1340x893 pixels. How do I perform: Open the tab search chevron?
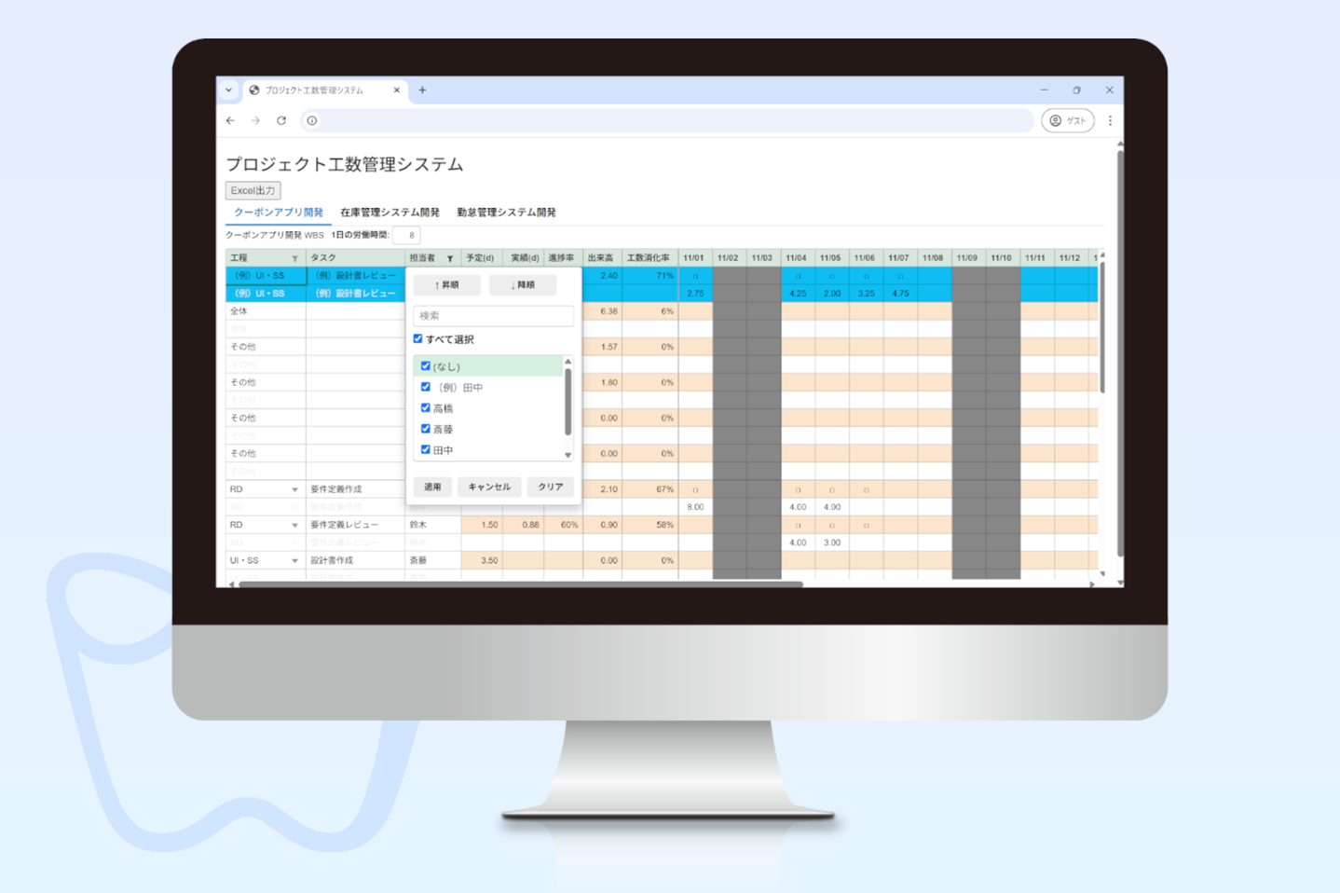pyautogui.click(x=228, y=90)
